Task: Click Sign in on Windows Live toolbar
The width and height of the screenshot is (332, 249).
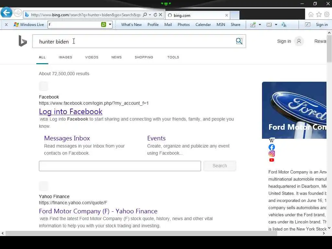Action: 322,25
